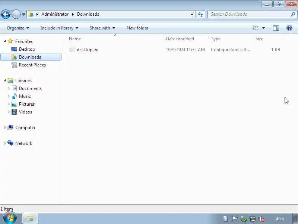Click Windows Explorer taskbar button
The image size is (298, 224).
(30, 219)
